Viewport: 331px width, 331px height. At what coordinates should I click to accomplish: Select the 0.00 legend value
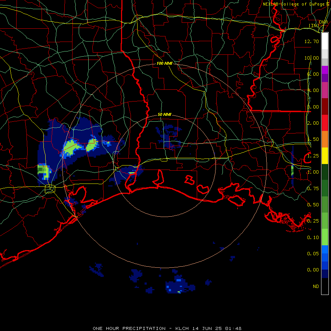pos(313,270)
